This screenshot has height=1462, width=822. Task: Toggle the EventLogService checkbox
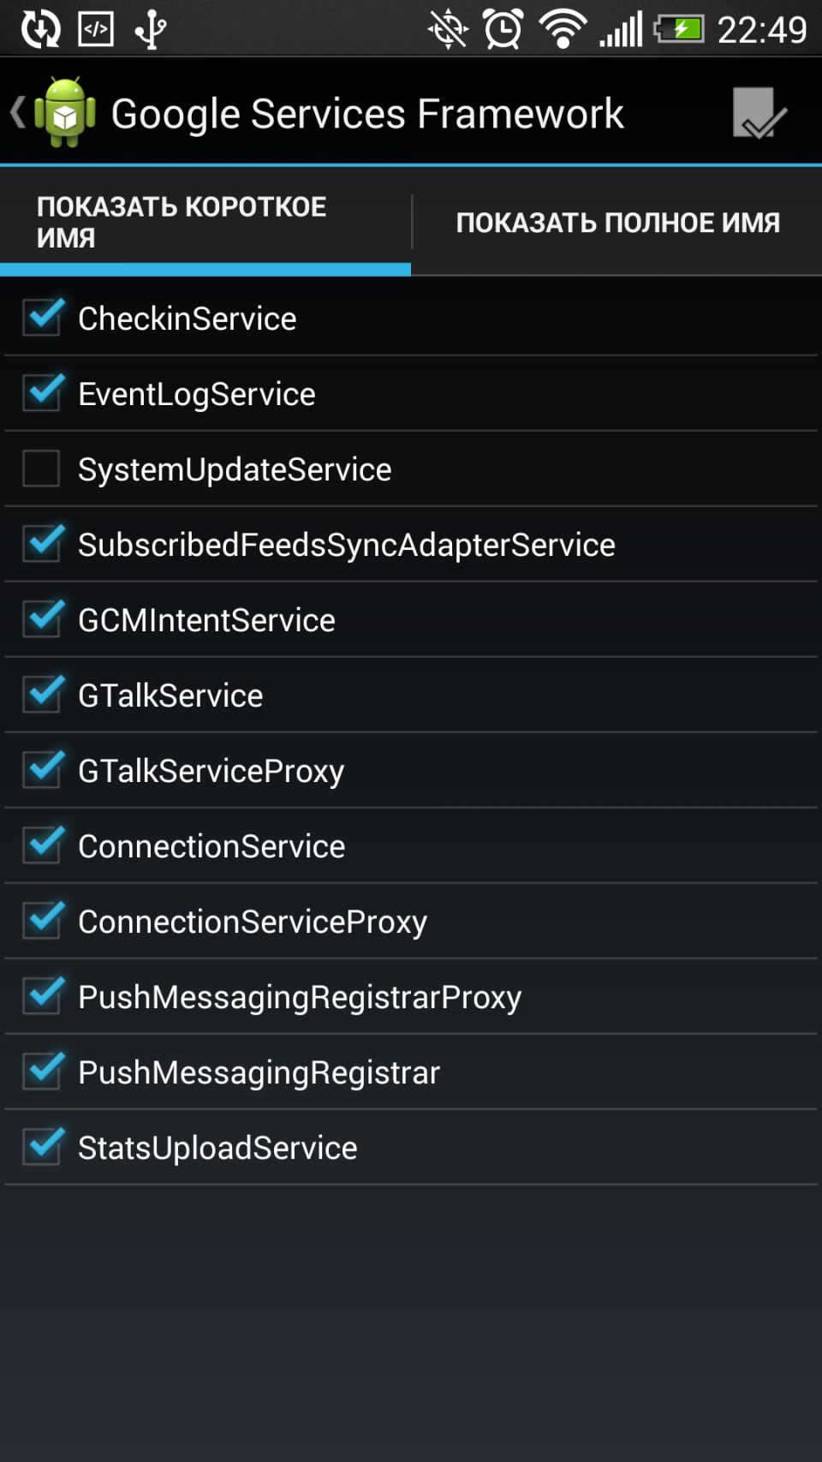tap(42, 393)
